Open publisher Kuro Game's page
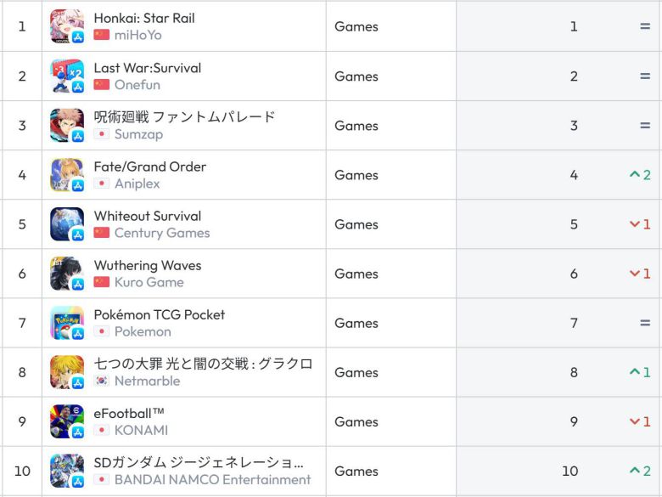 point(149,282)
